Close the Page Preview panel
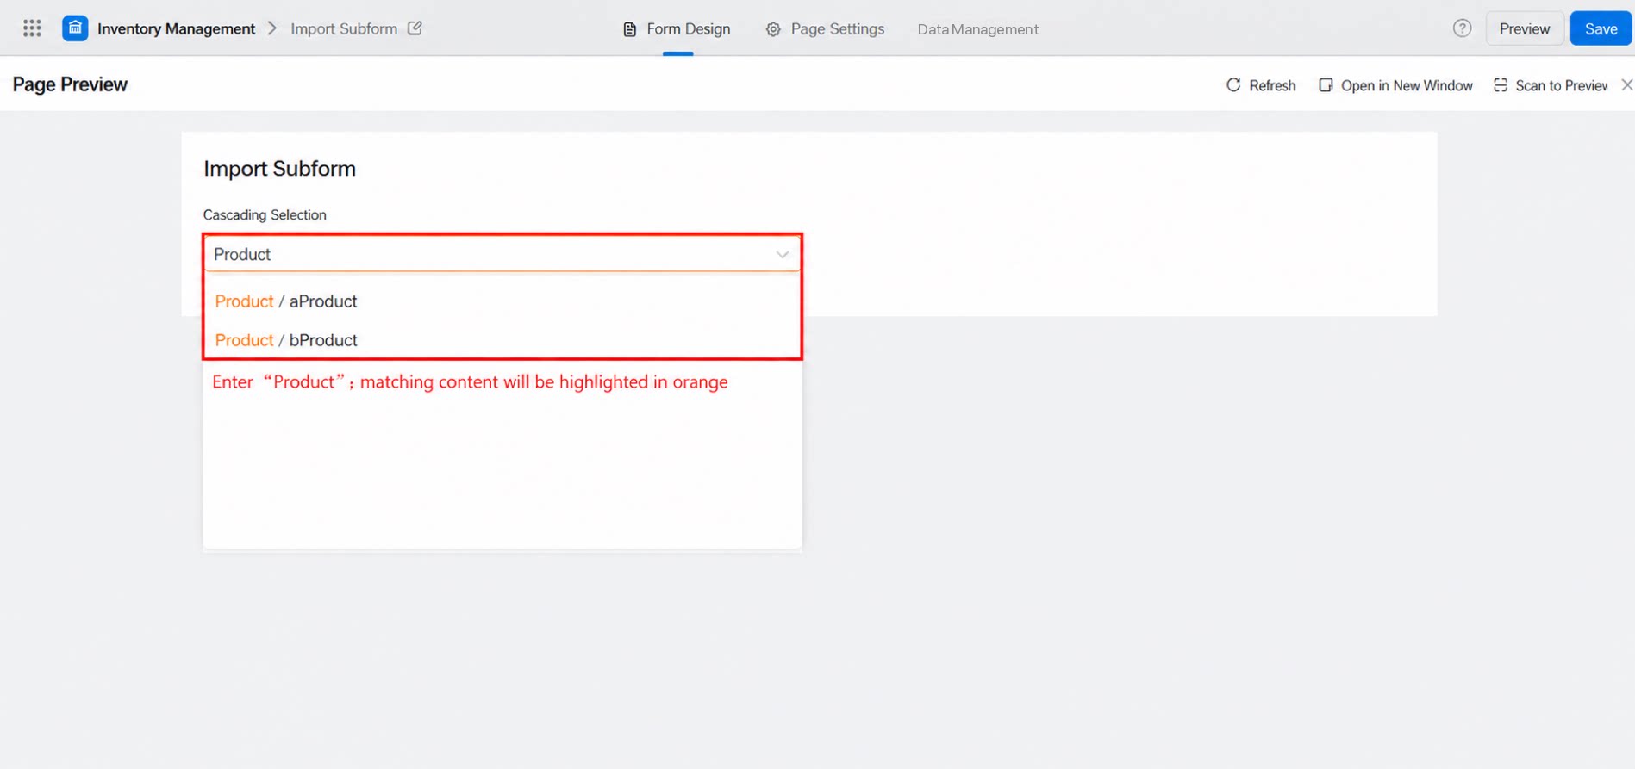 click(x=1626, y=84)
